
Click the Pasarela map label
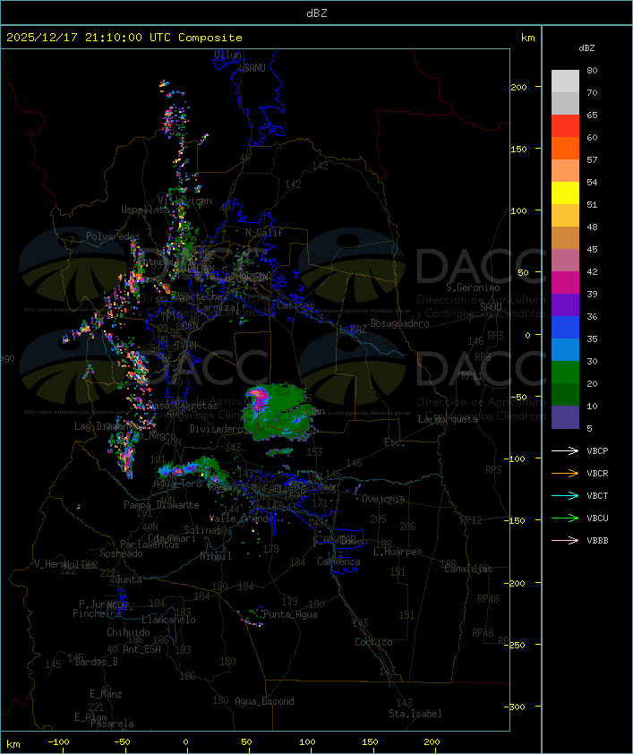[113, 724]
